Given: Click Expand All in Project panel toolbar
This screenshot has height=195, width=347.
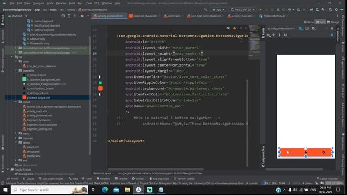Looking at the screenshot, I should pos(69,16).
